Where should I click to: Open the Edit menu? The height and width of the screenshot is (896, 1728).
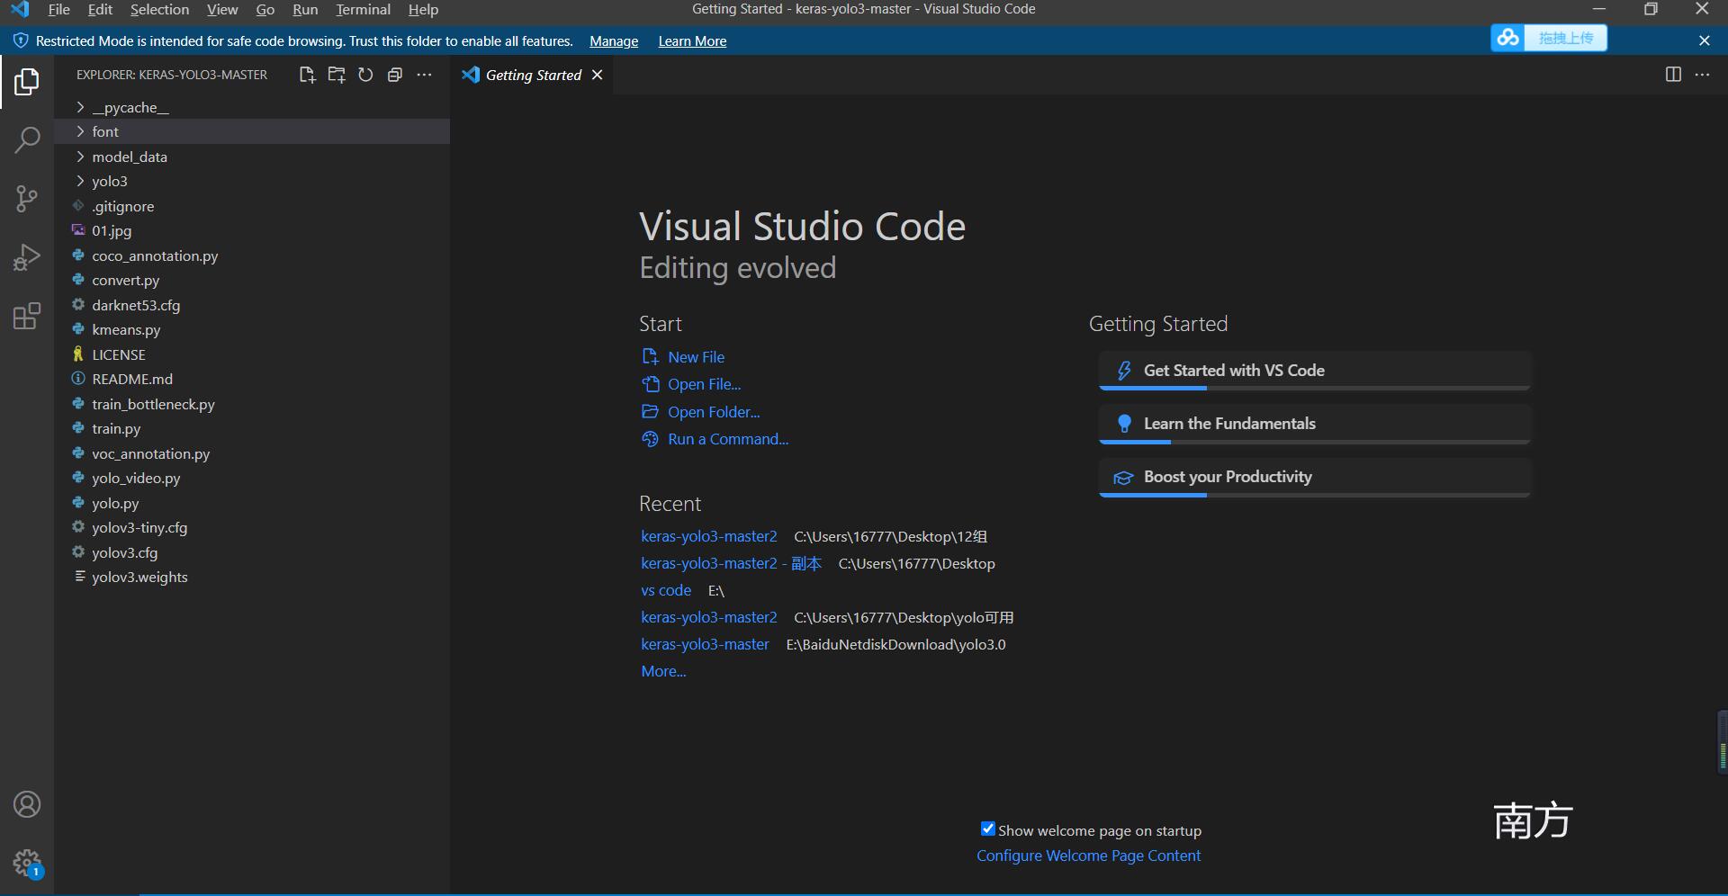(100, 10)
